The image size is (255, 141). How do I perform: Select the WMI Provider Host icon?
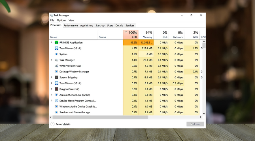point(57,66)
